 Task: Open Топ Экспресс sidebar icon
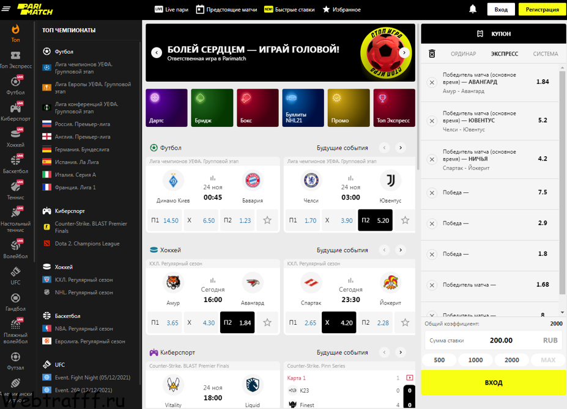point(15,55)
